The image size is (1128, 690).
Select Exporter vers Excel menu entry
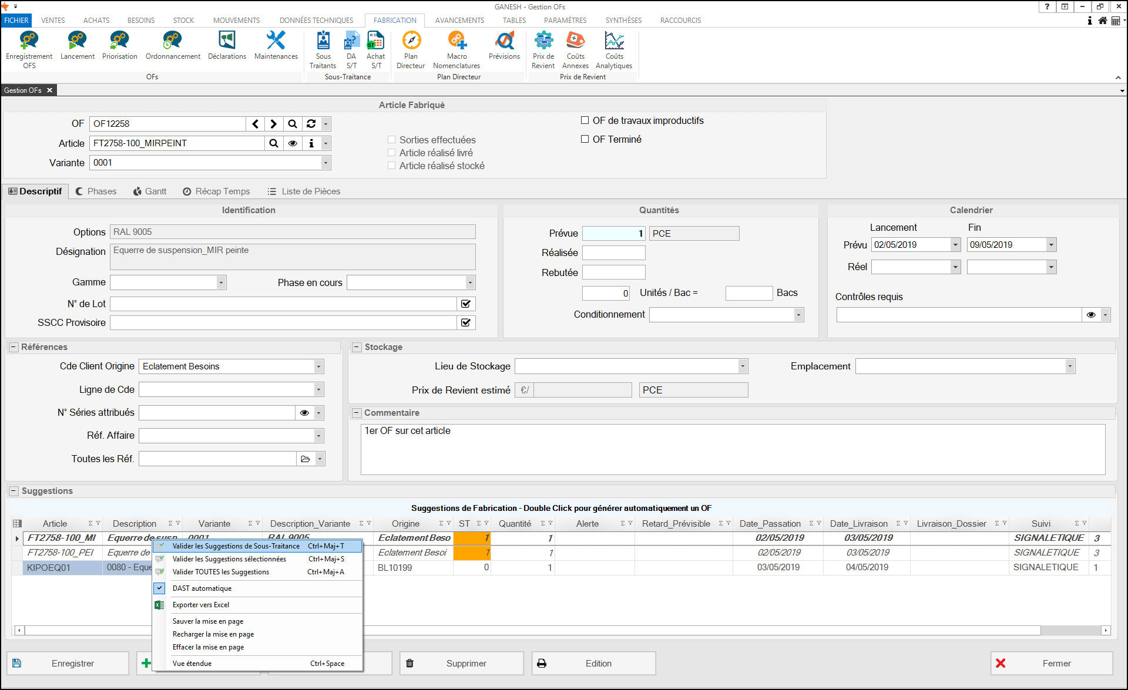[201, 605]
